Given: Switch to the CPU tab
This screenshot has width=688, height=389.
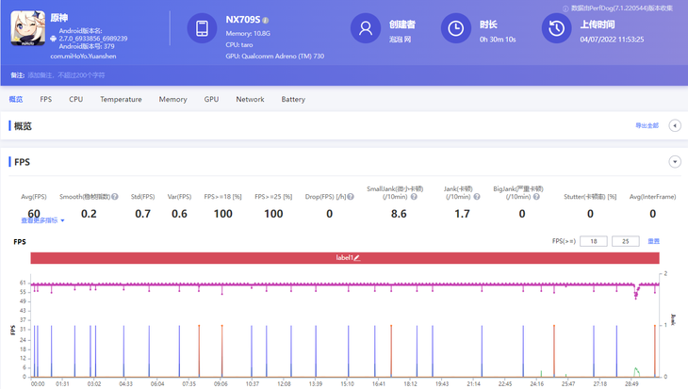Looking at the screenshot, I should coord(75,99).
